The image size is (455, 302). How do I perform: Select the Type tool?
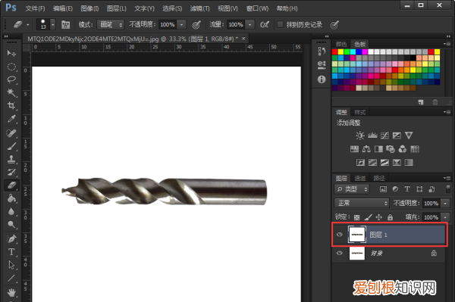click(11, 252)
